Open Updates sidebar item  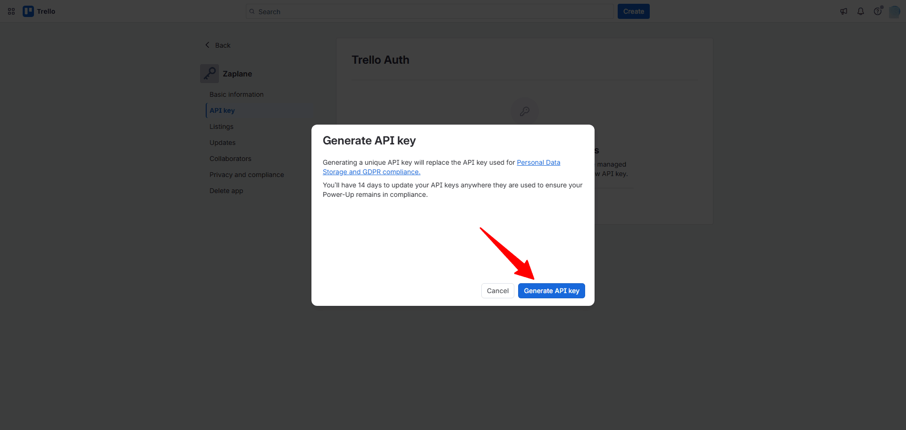(x=222, y=143)
